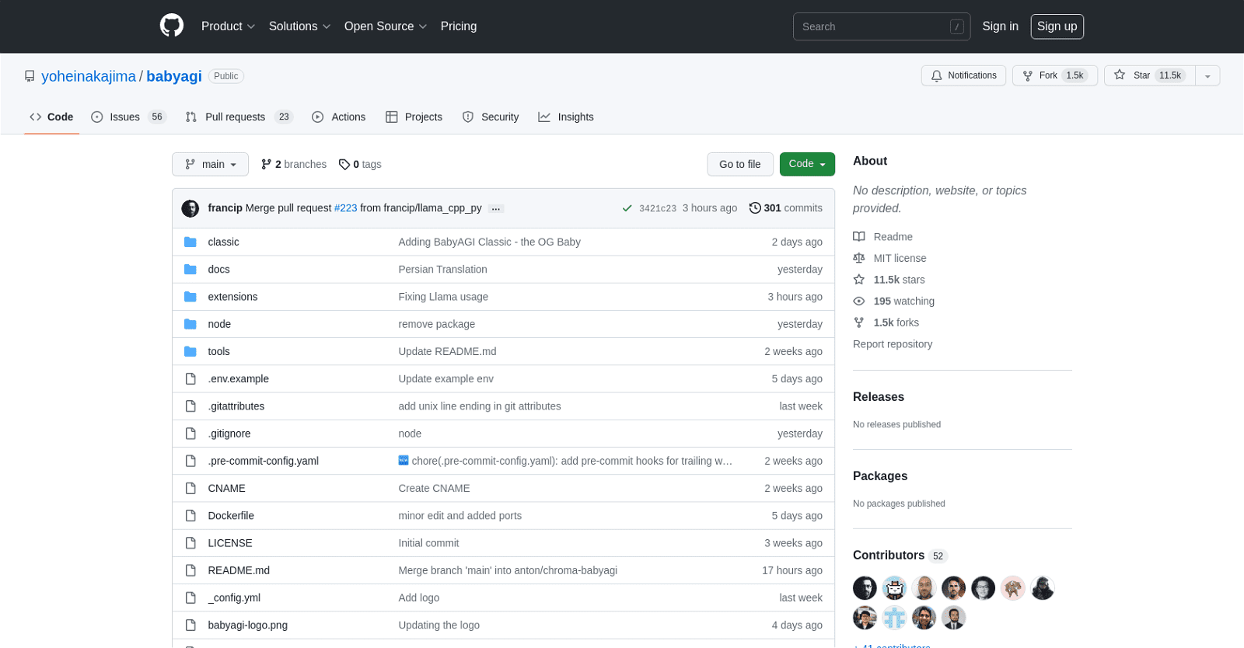The width and height of the screenshot is (1244, 648).
Task: Fork the babyagi repository
Action: 1054,75
